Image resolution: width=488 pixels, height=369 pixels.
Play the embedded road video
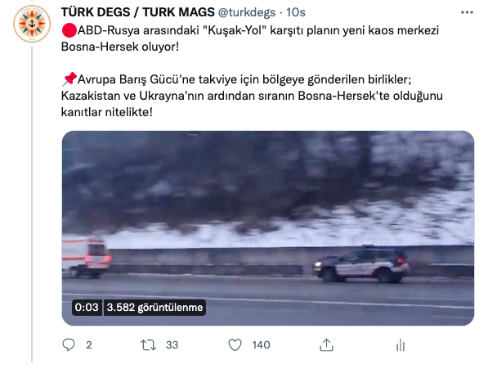[268, 228]
